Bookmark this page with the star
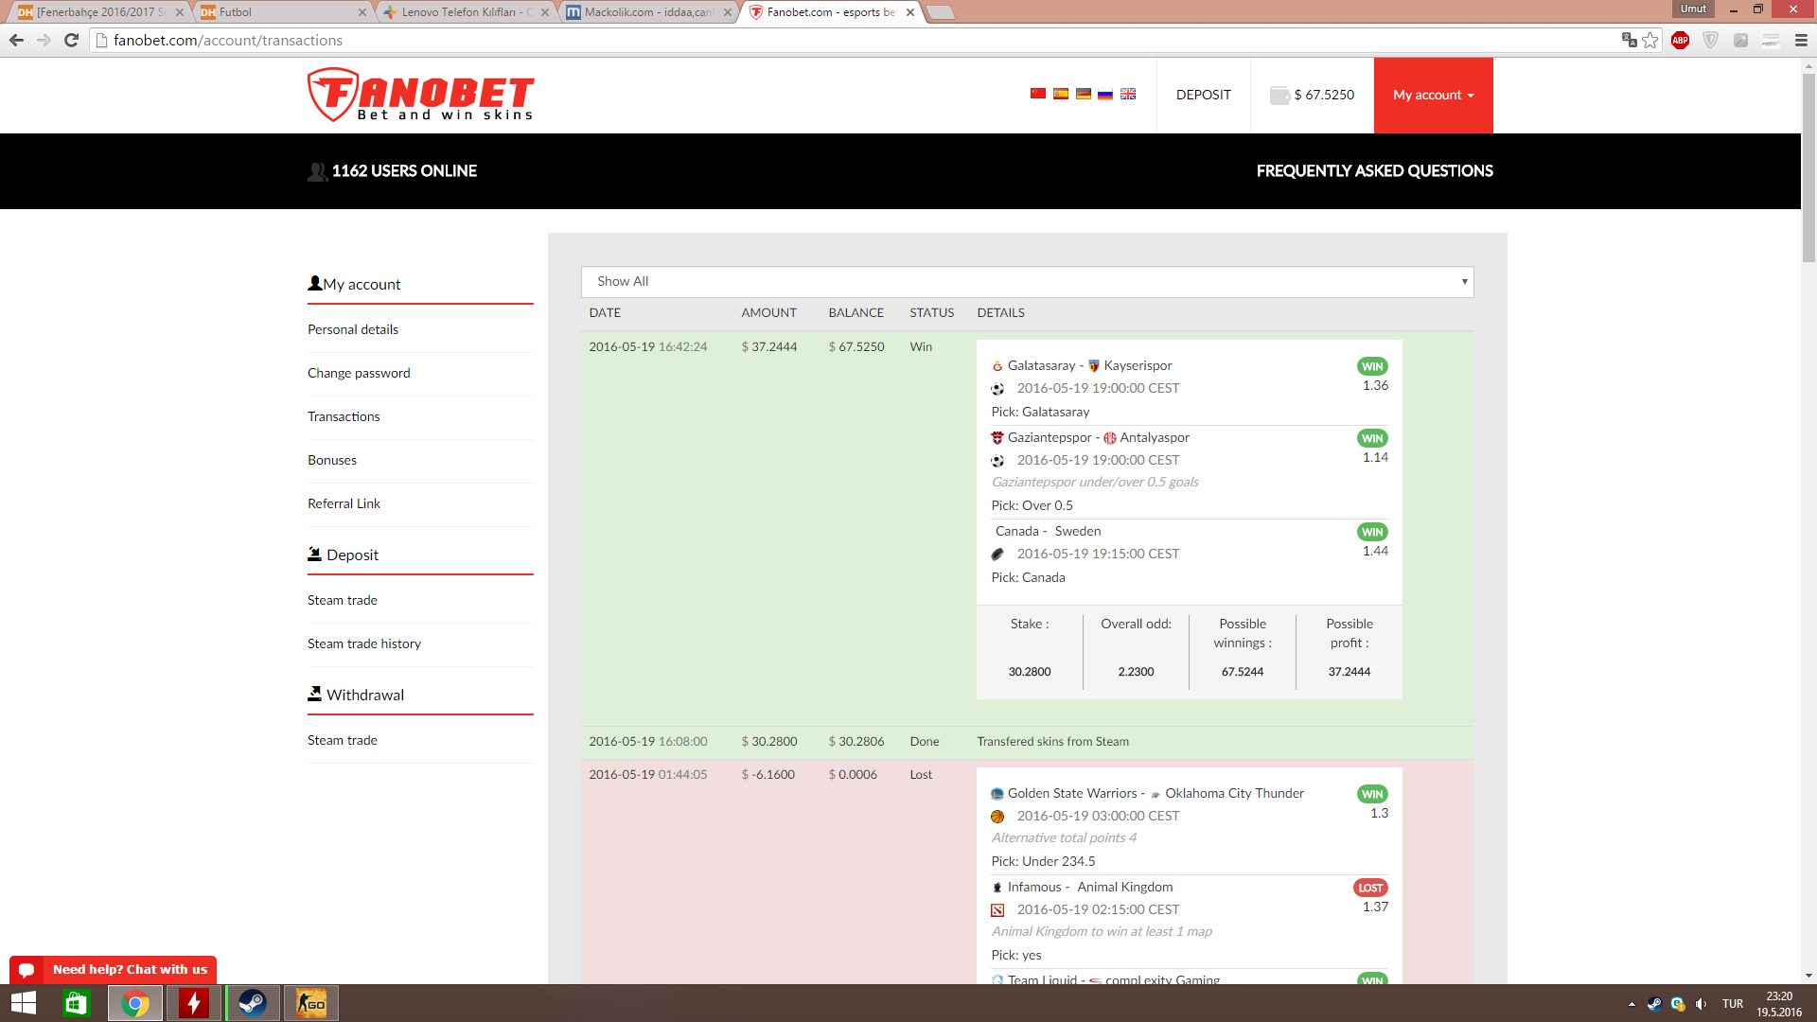 pos(1650,40)
